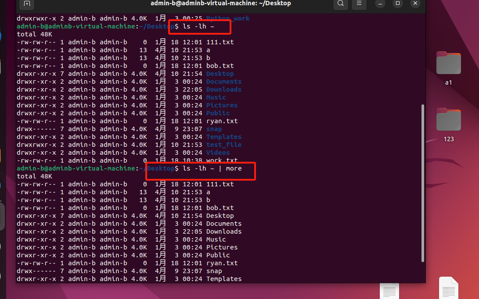Minimize the terminal window
Screen dimensions: 479x299
point(380,4)
